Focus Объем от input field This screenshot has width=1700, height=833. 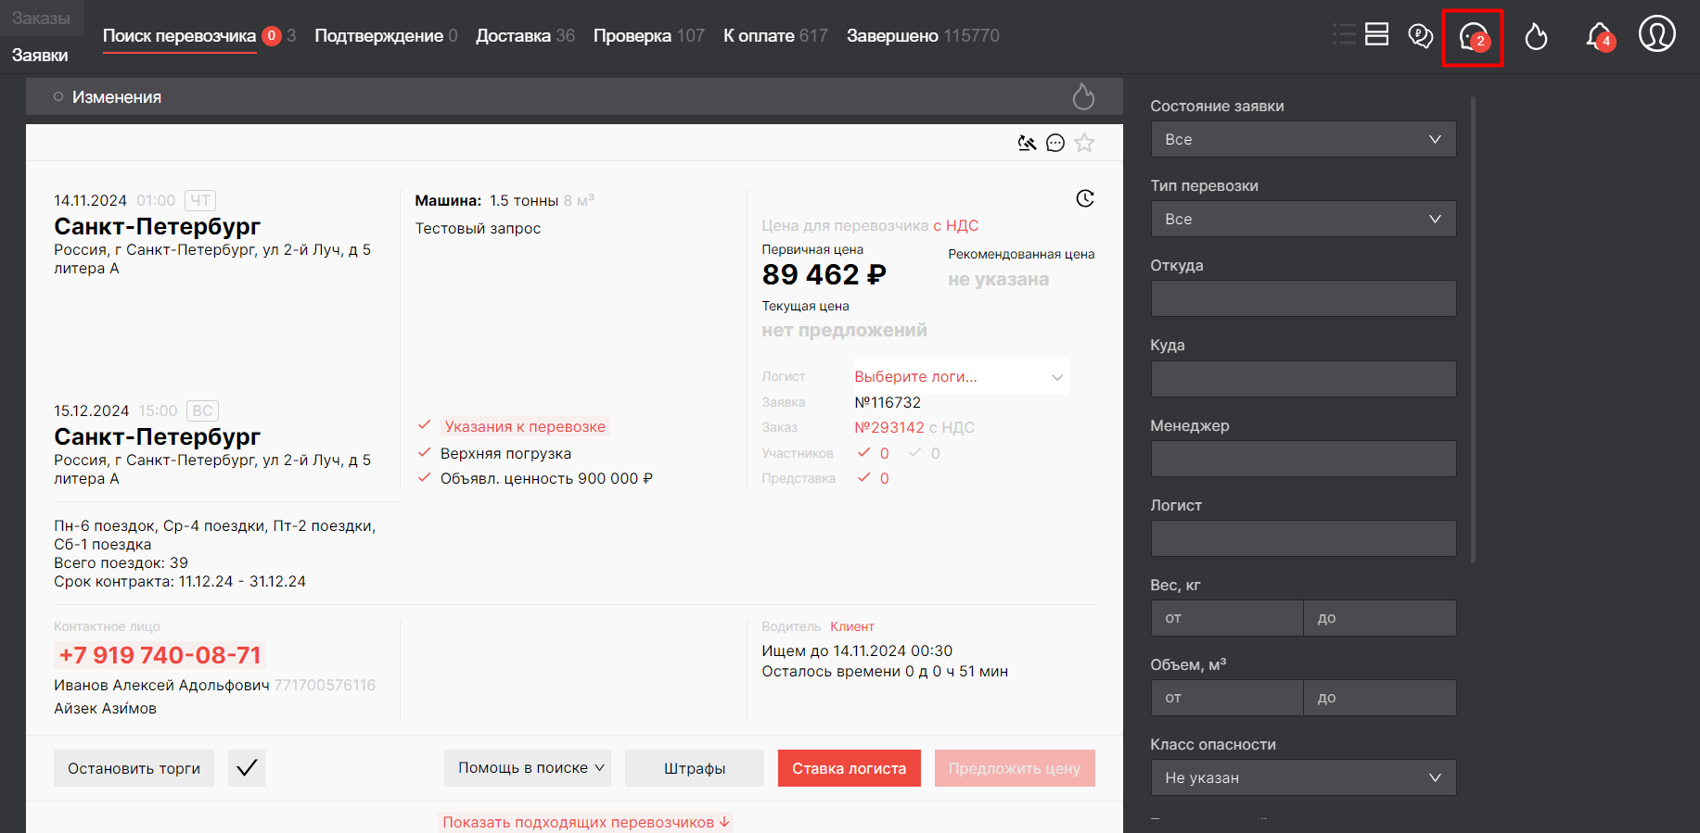(1227, 698)
